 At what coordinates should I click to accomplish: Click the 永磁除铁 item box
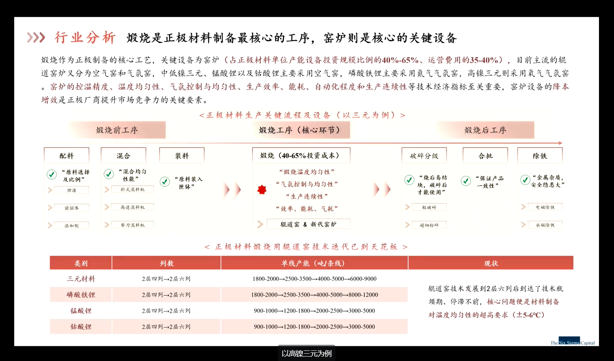tap(545, 225)
